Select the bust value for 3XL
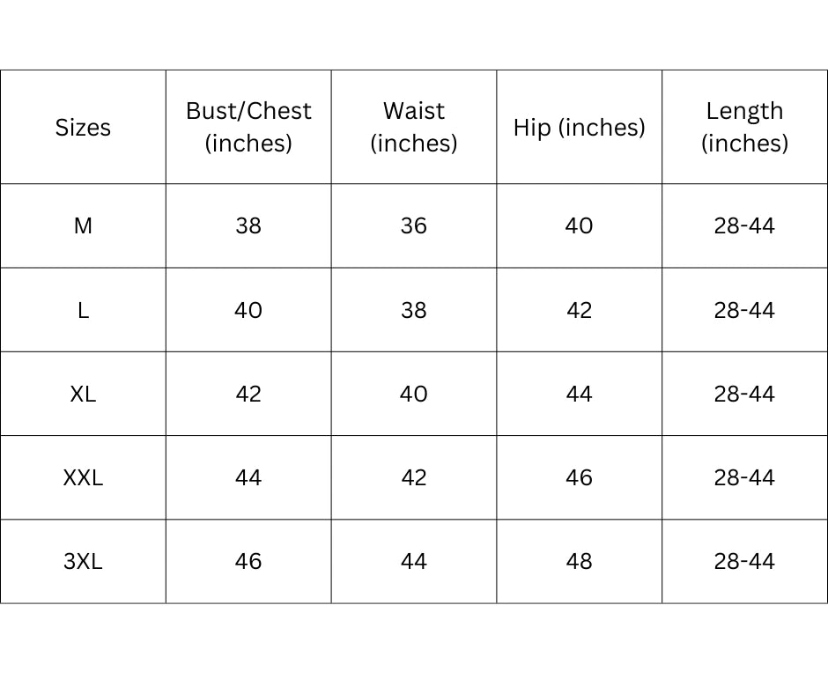Screen dimensions: 828x694 point(248,561)
